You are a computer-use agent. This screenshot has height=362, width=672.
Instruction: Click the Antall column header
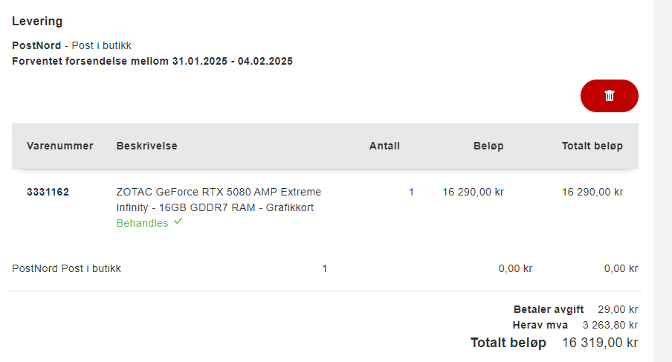(x=384, y=146)
